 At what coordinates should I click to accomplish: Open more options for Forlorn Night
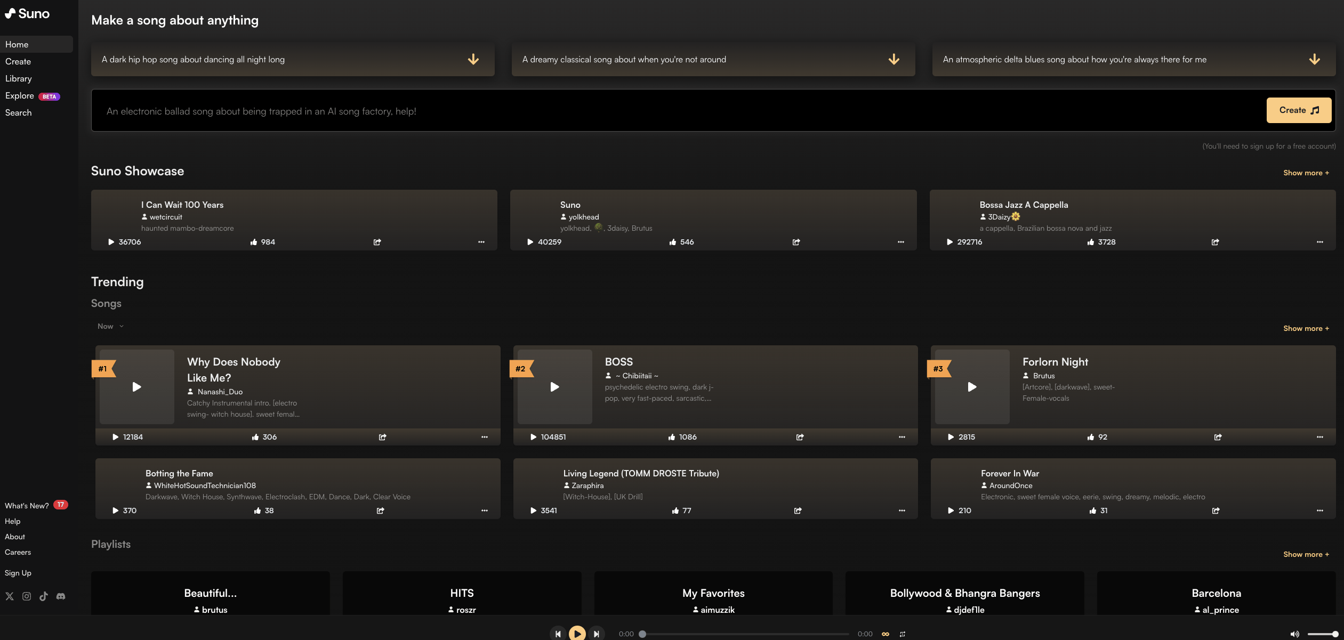pos(1320,437)
